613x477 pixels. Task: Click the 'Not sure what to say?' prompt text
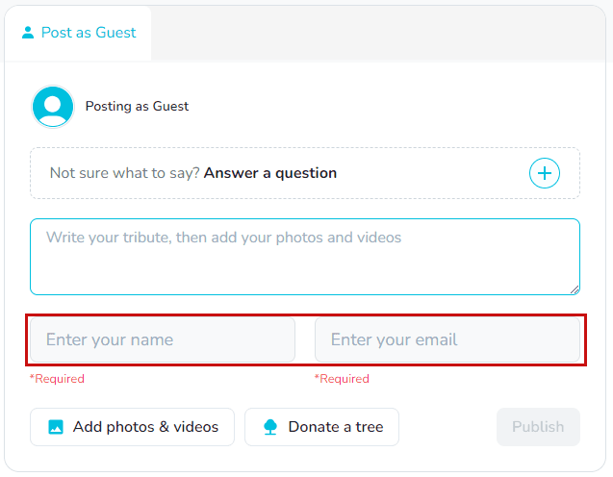pyautogui.click(x=124, y=173)
